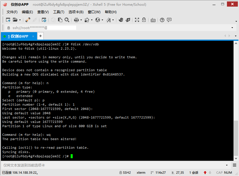This screenshot has width=239, height=176.
Task: Click the compose bar text input field
Action: click(x=113, y=165)
